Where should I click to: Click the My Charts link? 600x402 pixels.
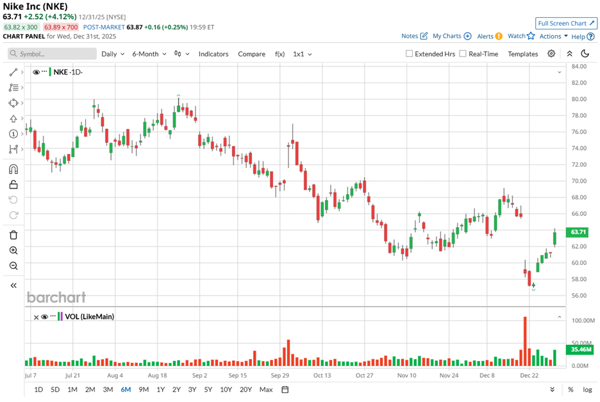click(x=447, y=36)
